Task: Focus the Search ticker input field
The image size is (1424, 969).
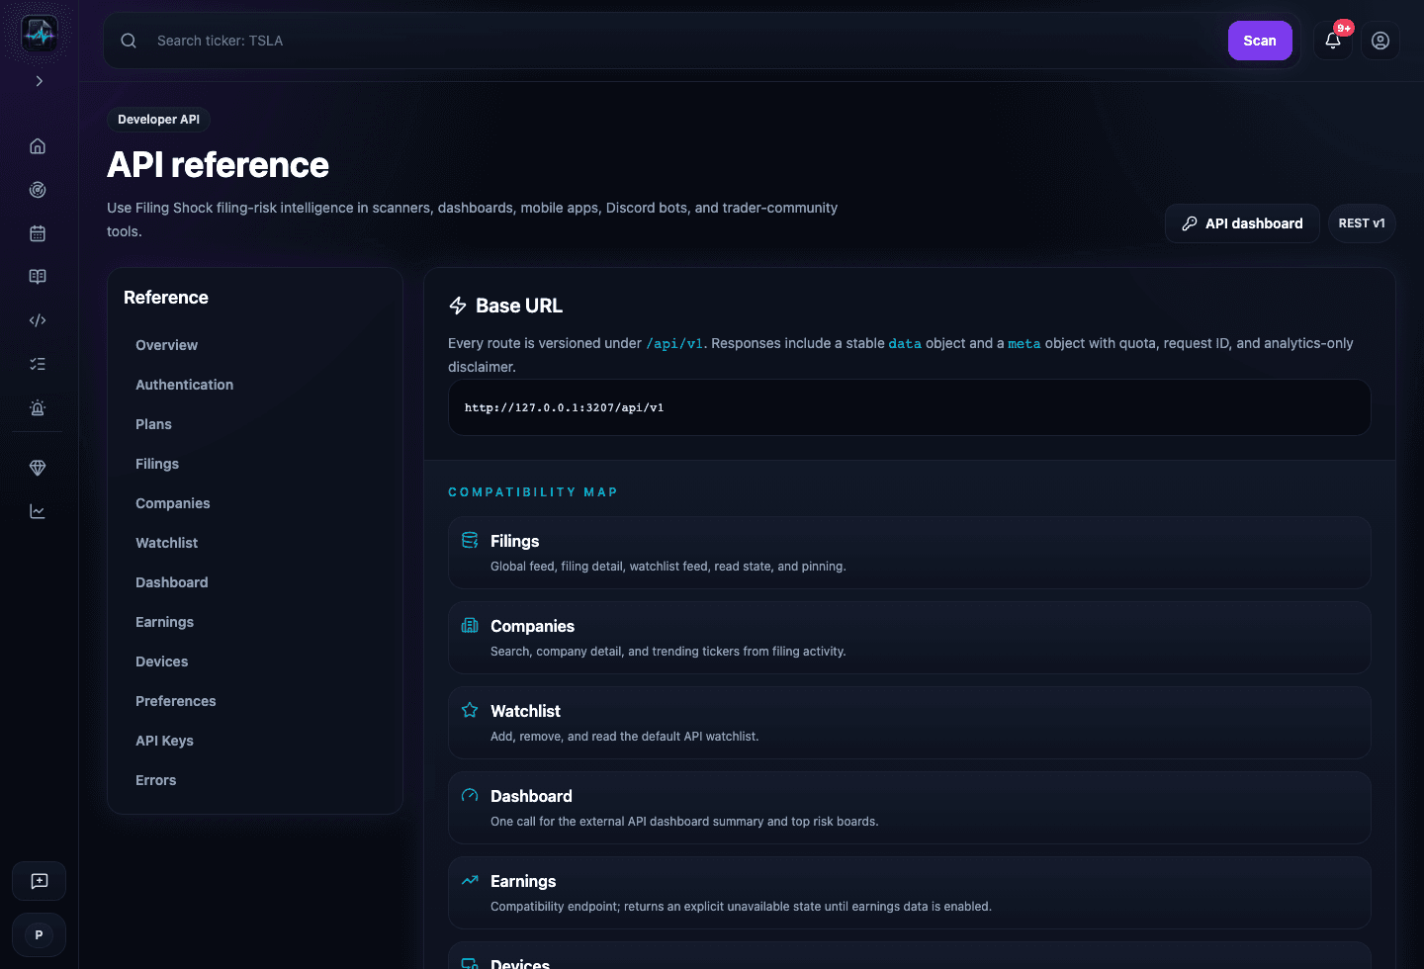Action: 682,41
